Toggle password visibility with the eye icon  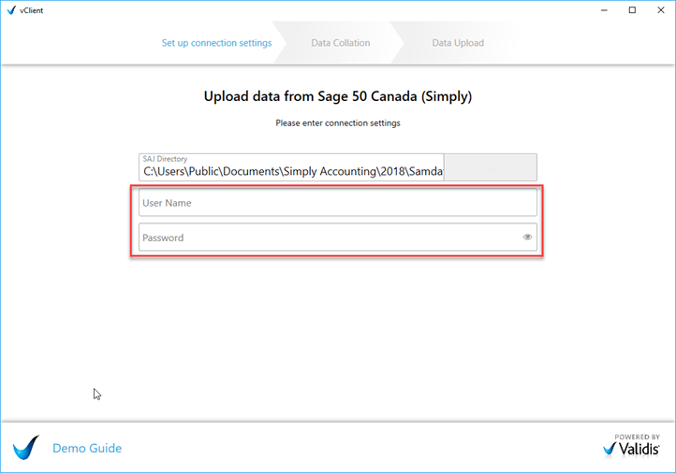tap(527, 237)
